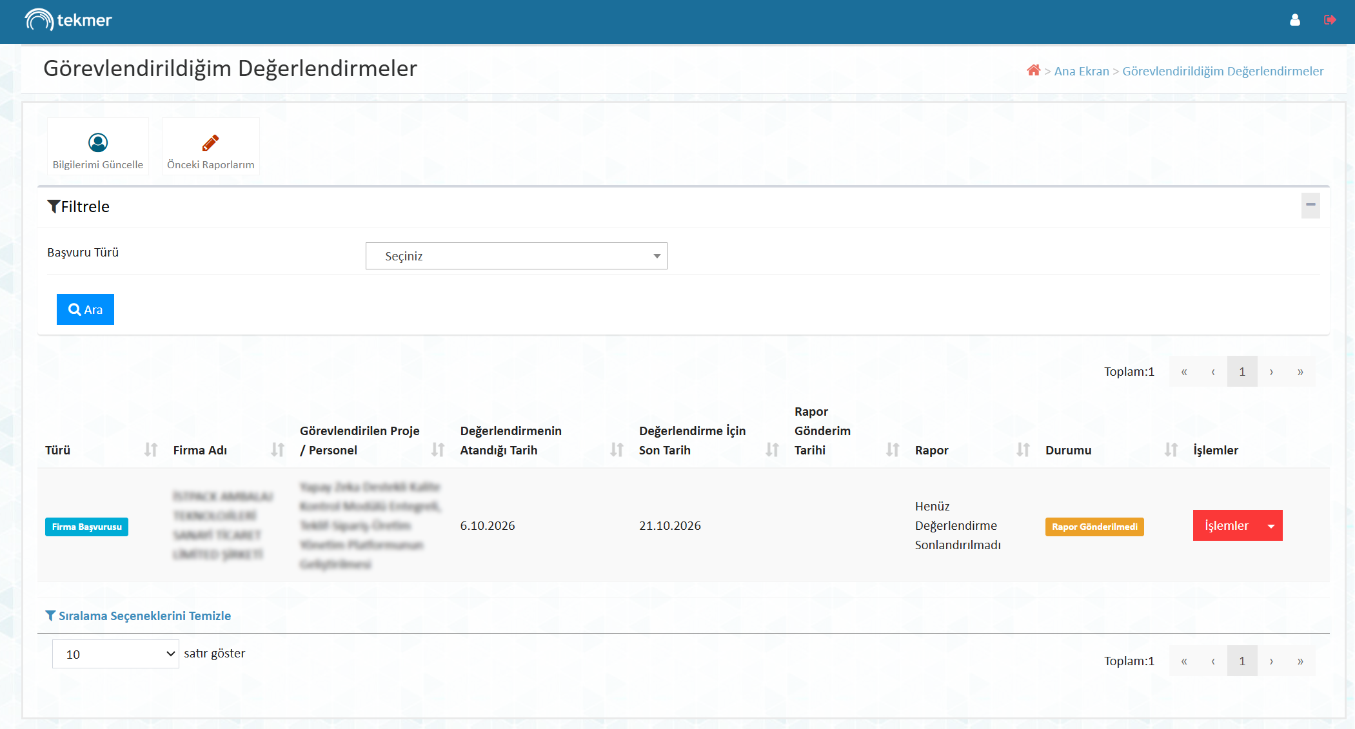Select page 1 in bottom pagination

pos(1242,661)
